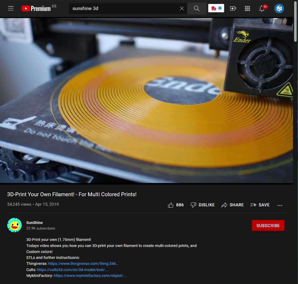Open the create video camera icon
This screenshot has height=284, width=298.
pos(233,8)
